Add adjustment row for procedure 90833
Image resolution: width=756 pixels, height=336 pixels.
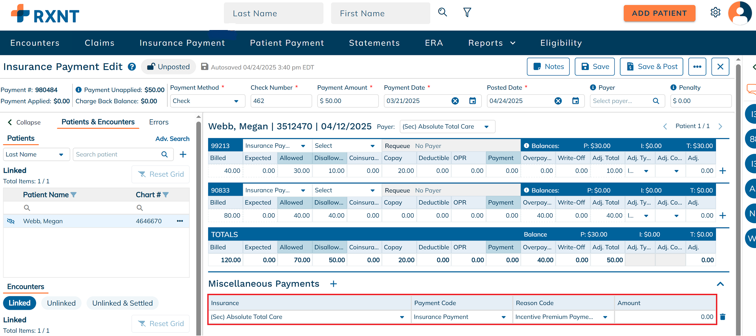coord(723,215)
